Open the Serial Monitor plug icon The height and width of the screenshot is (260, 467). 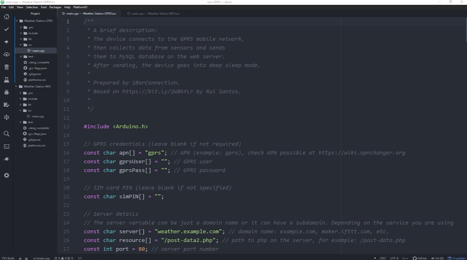click(6, 159)
